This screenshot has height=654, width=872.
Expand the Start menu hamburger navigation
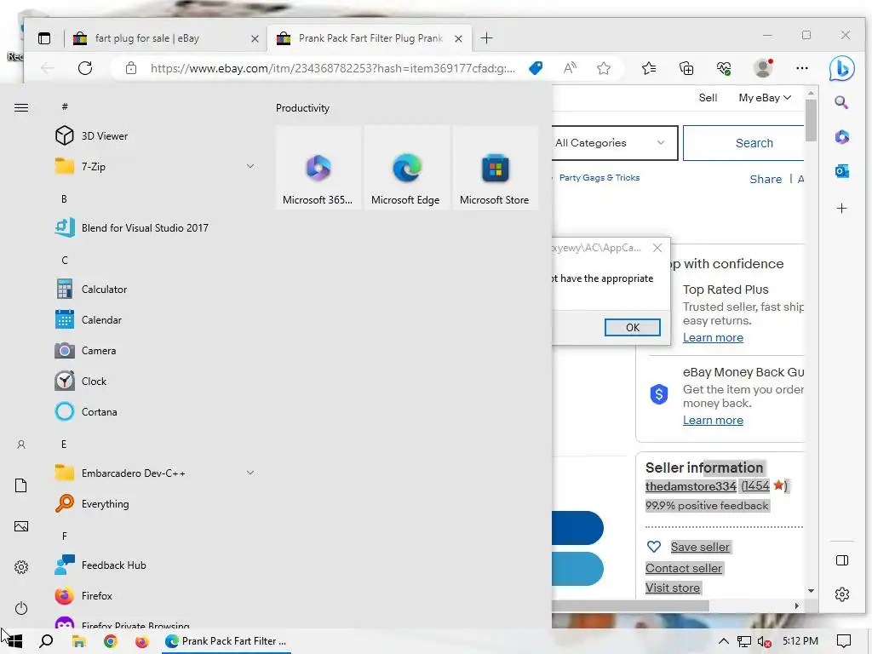point(21,107)
